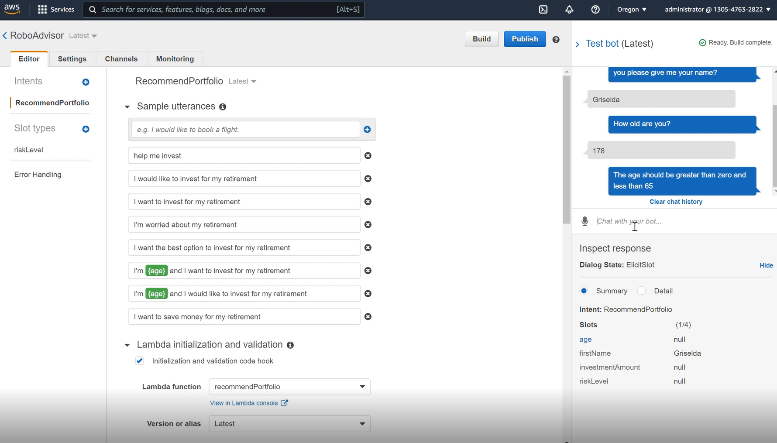
Task: Switch to the Monitoring tab
Action: (175, 58)
